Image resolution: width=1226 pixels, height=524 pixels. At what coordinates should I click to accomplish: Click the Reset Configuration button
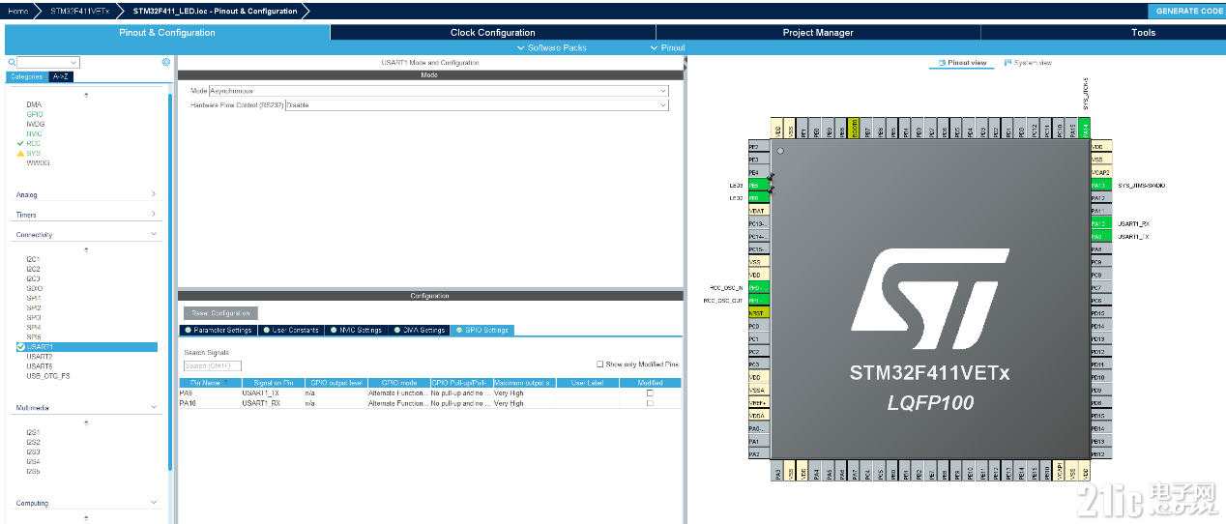click(x=220, y=313)
